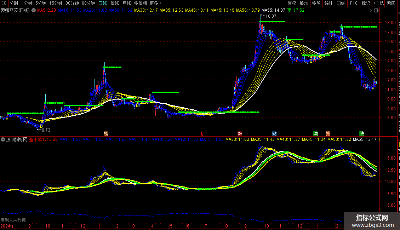Click the 财 info marker
This screenshot has height=230, width=400.
tap(274, 133)
